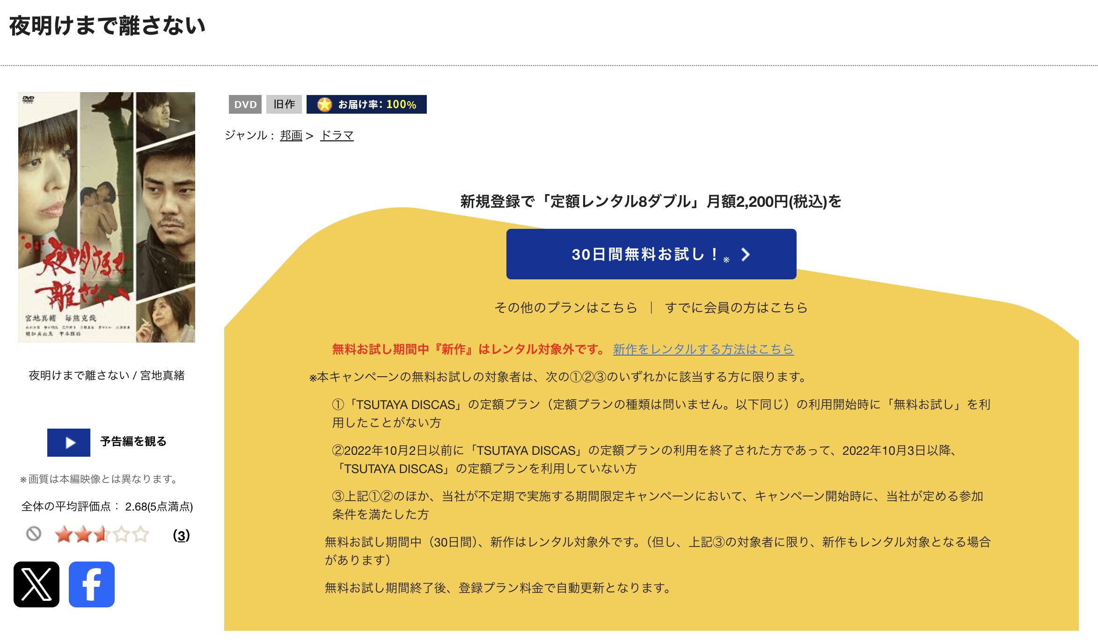Click the 新規登録で「定額レンタル8ダブル」 heading
1098x642 pixels.
point(651,202)
